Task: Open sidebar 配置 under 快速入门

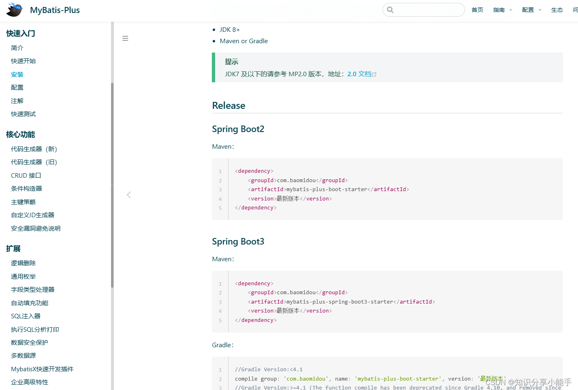Action: click(17, 88)
